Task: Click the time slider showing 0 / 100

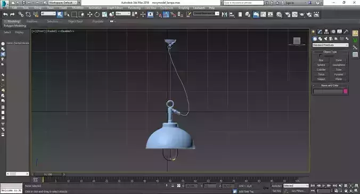Action: point(48,174)
